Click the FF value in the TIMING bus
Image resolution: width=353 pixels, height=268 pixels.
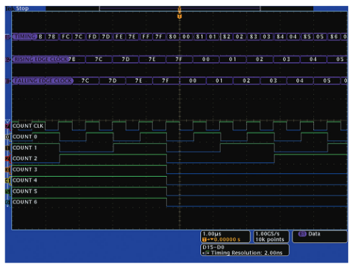[146, 37]
